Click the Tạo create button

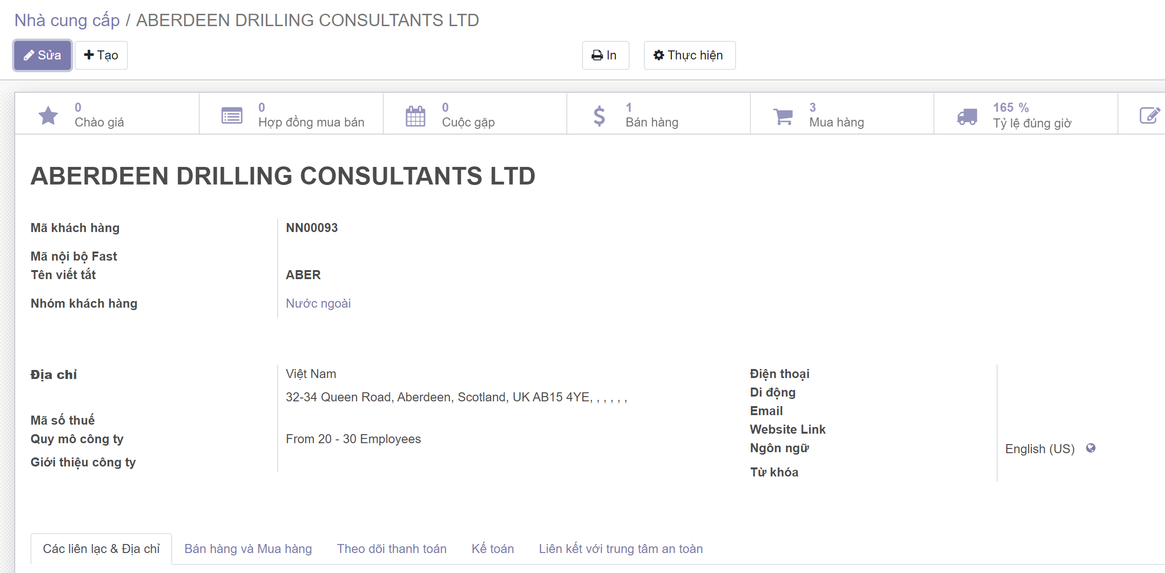pyautogui.click(x=101, y=55)
